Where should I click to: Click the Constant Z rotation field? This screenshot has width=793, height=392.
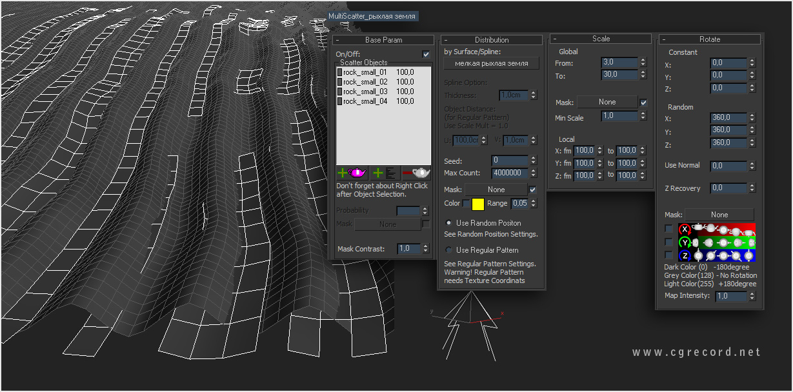click(728, 88)
